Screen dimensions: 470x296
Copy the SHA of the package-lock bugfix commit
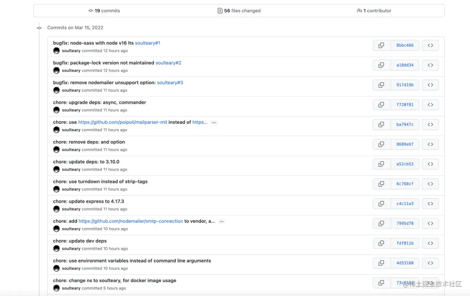click(x=381, y=65)
